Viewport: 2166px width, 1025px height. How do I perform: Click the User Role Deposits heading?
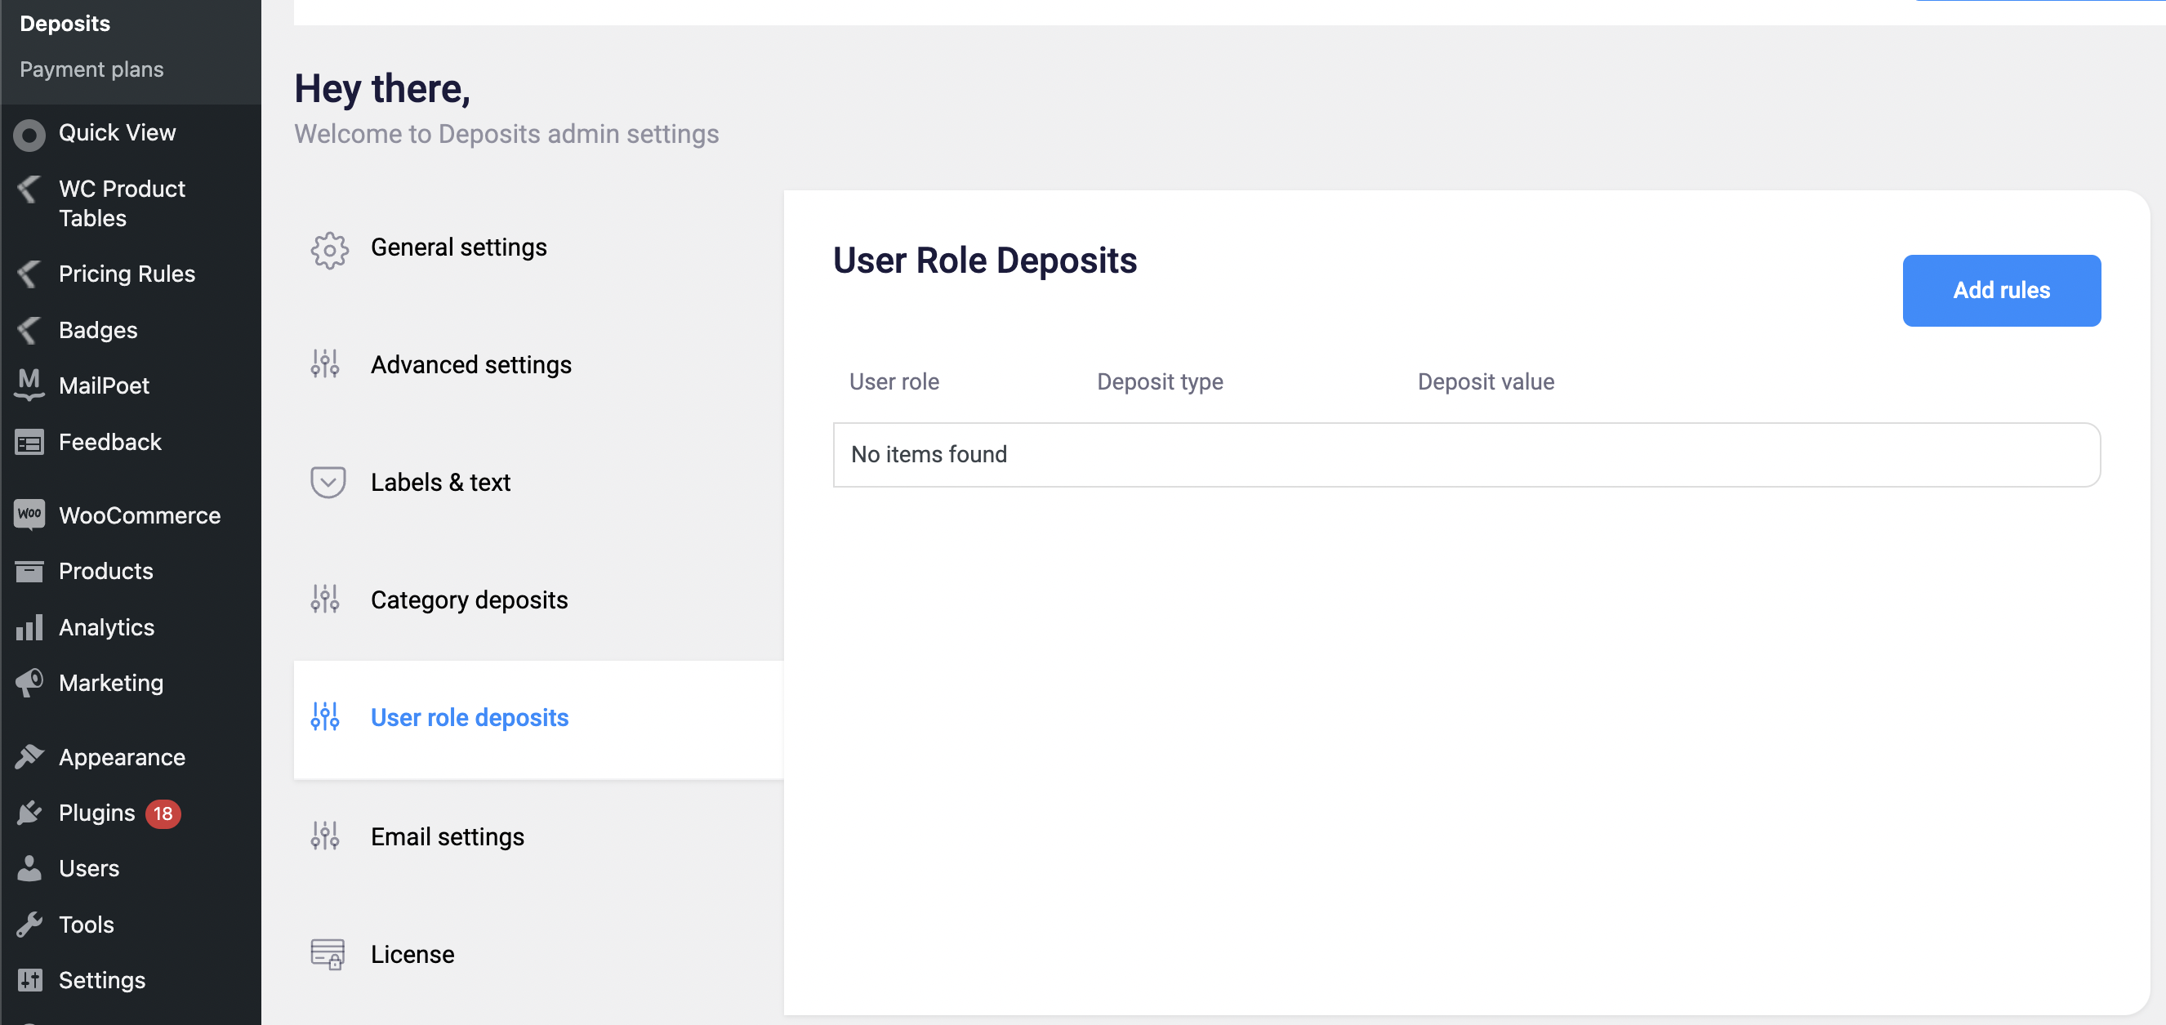point(985,261)
